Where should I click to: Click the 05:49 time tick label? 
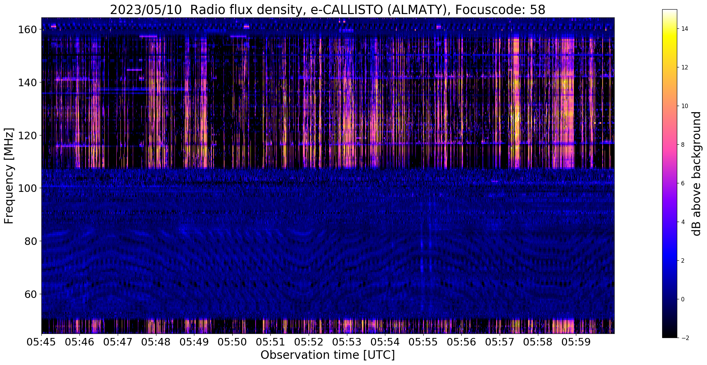194,342
